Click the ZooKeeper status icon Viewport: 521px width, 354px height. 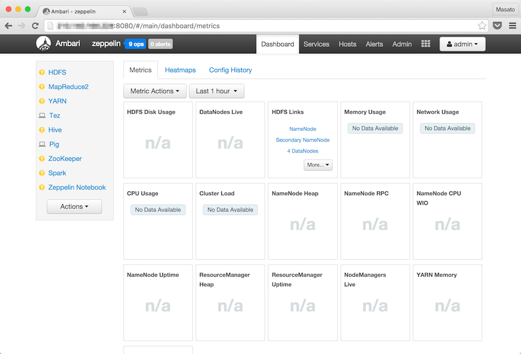[42, 159]
